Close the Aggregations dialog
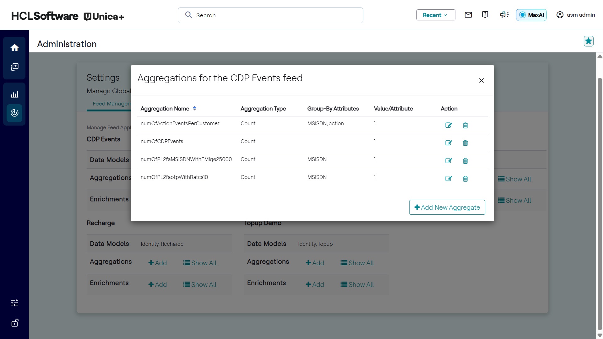 click(x=481, y=81)
